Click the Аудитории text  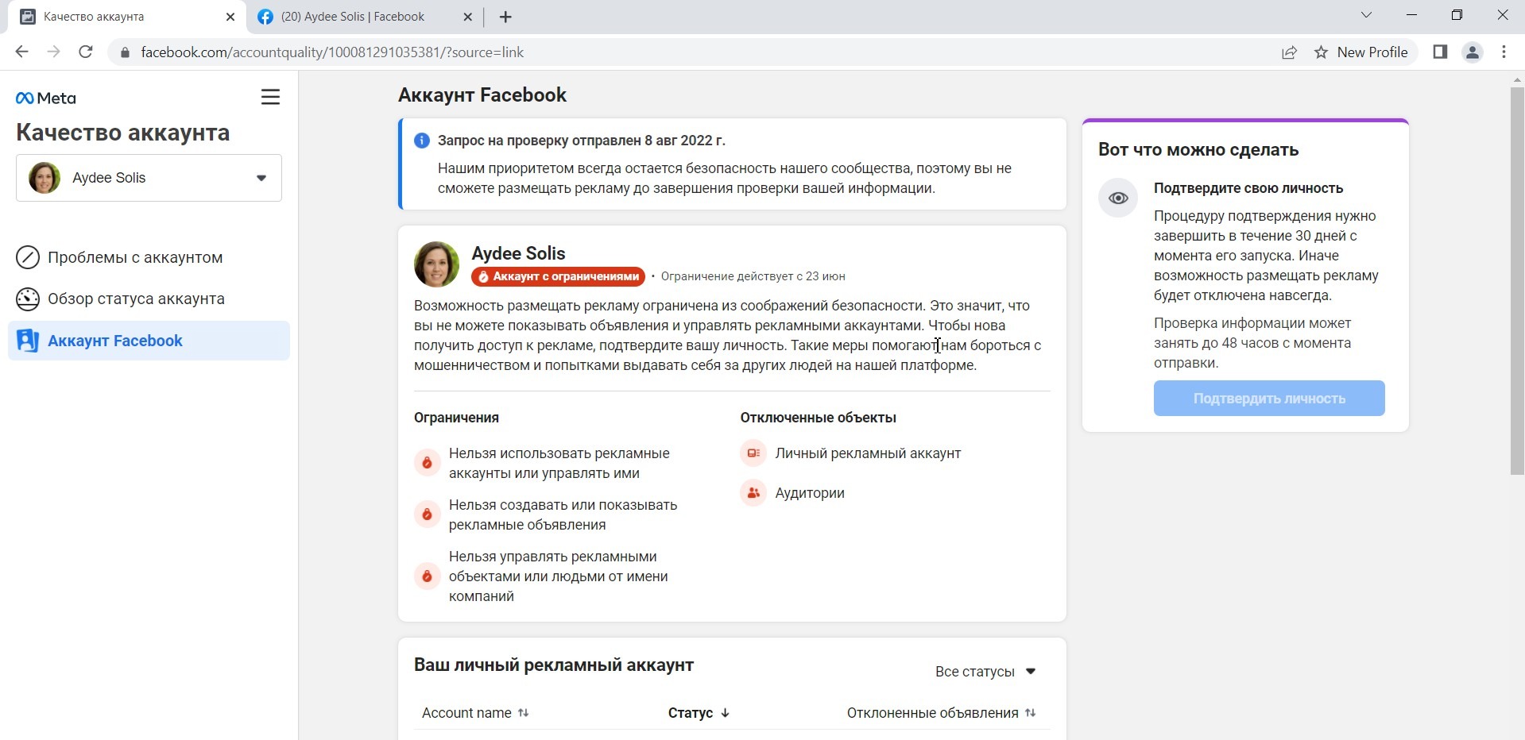click(810, 493)
